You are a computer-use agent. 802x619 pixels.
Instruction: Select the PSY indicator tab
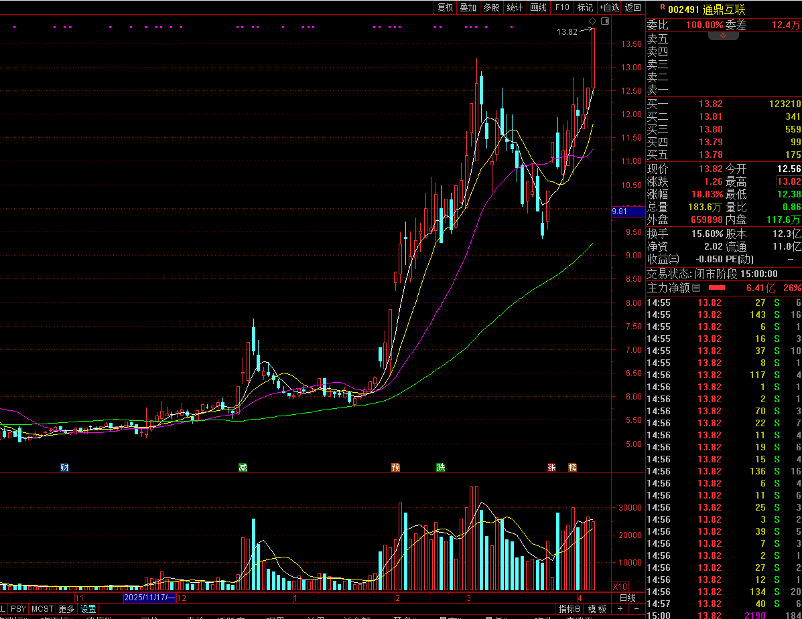click(x=18, y=609)
